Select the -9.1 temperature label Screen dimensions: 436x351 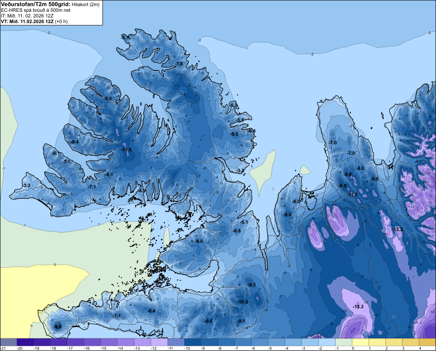(x=241, y=321)
